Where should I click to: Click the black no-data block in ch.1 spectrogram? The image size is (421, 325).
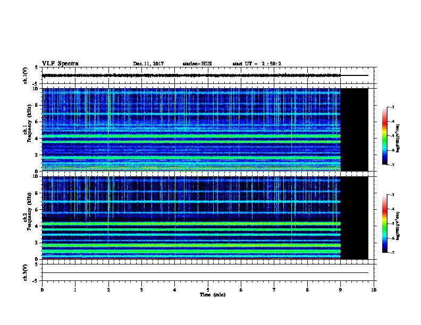[354, 130]
